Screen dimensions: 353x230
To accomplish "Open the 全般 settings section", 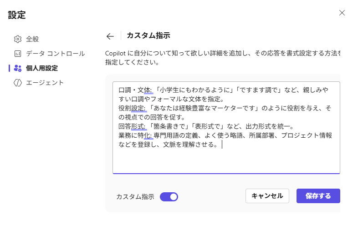I will [32, 39].
